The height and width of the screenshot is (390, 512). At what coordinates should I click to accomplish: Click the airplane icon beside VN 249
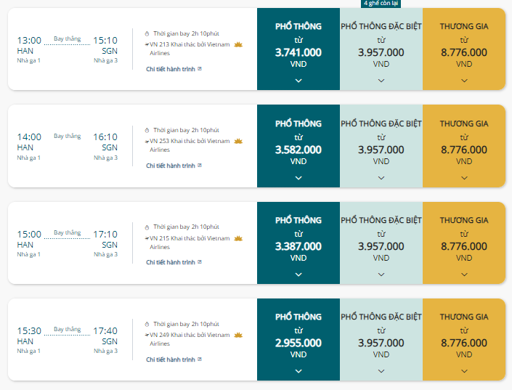click(147, 335)
